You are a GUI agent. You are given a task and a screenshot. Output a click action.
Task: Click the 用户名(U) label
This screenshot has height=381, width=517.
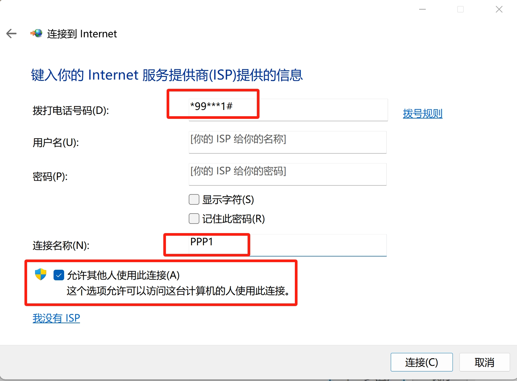[56, 143]
